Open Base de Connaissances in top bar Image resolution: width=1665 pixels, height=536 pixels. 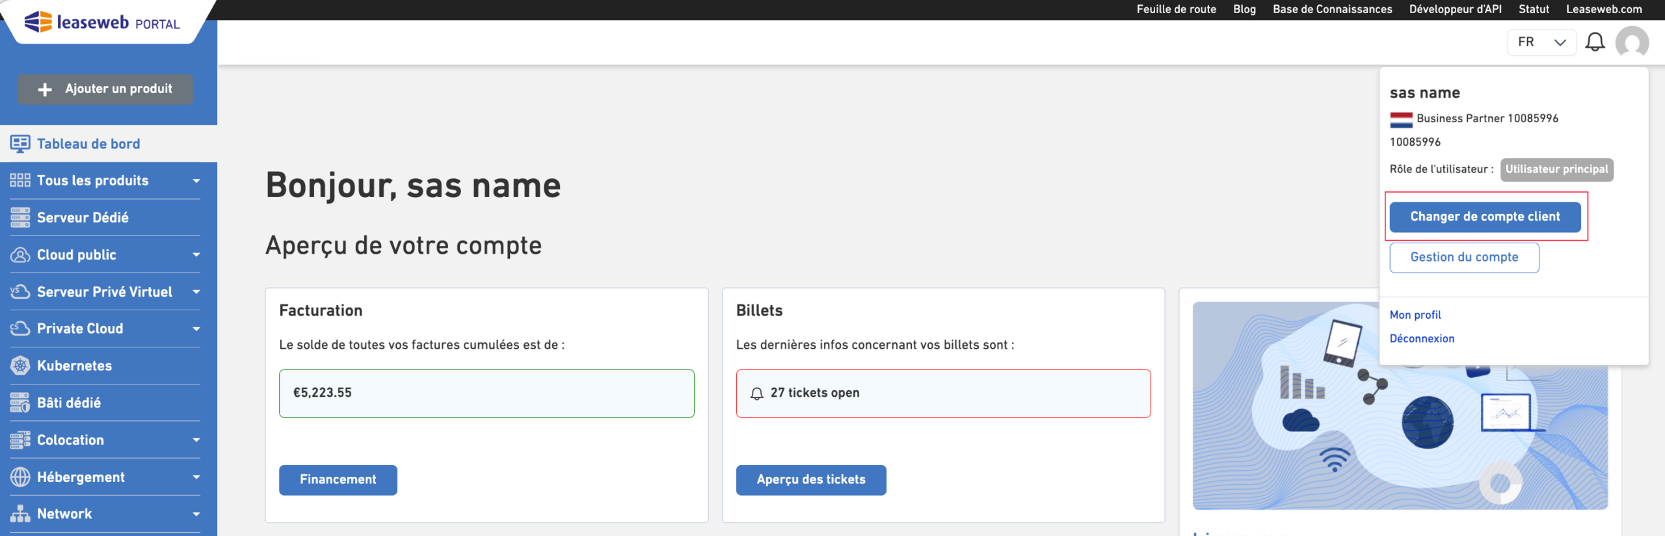1332,9
